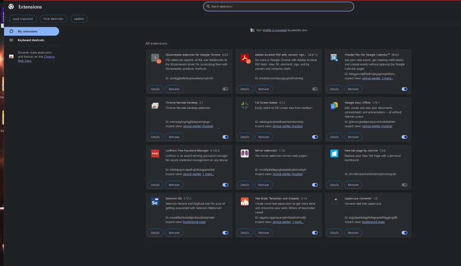Click the Full Screen Button extension icon
The height and width of the screenshot is (266, 461).
[244, 105]
